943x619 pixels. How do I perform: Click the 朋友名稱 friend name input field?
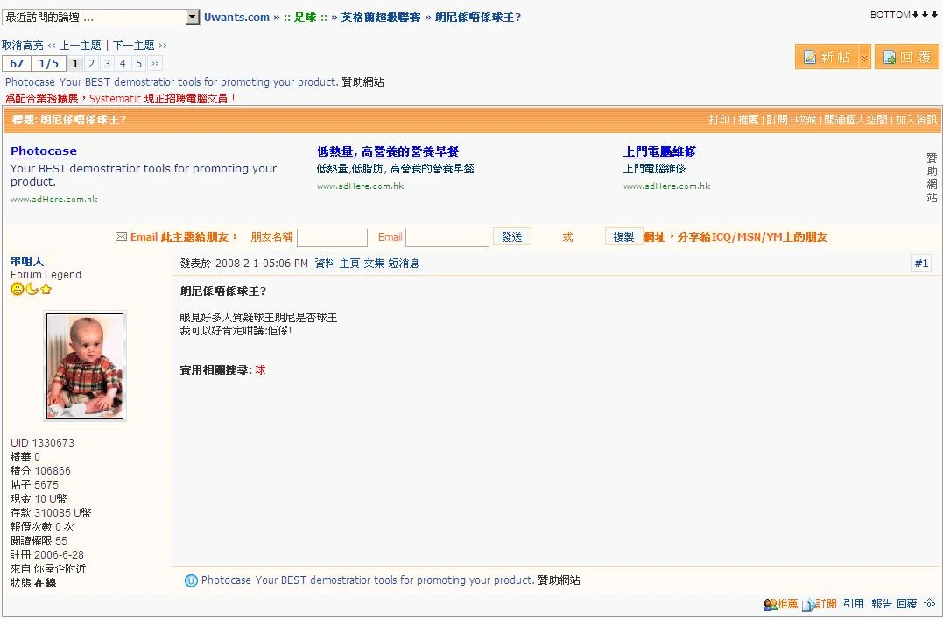click(332, 236)
